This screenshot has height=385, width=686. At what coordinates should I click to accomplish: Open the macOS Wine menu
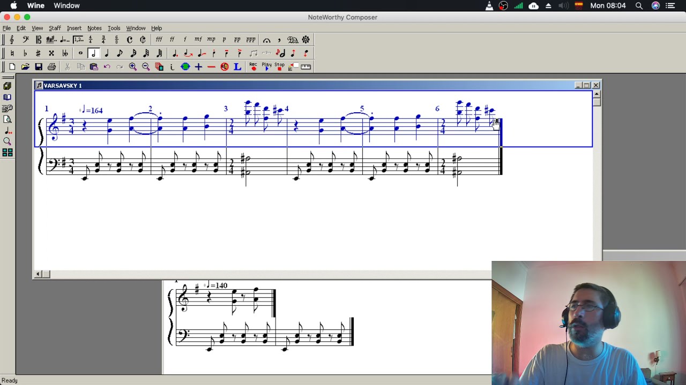tap(36, 5)
